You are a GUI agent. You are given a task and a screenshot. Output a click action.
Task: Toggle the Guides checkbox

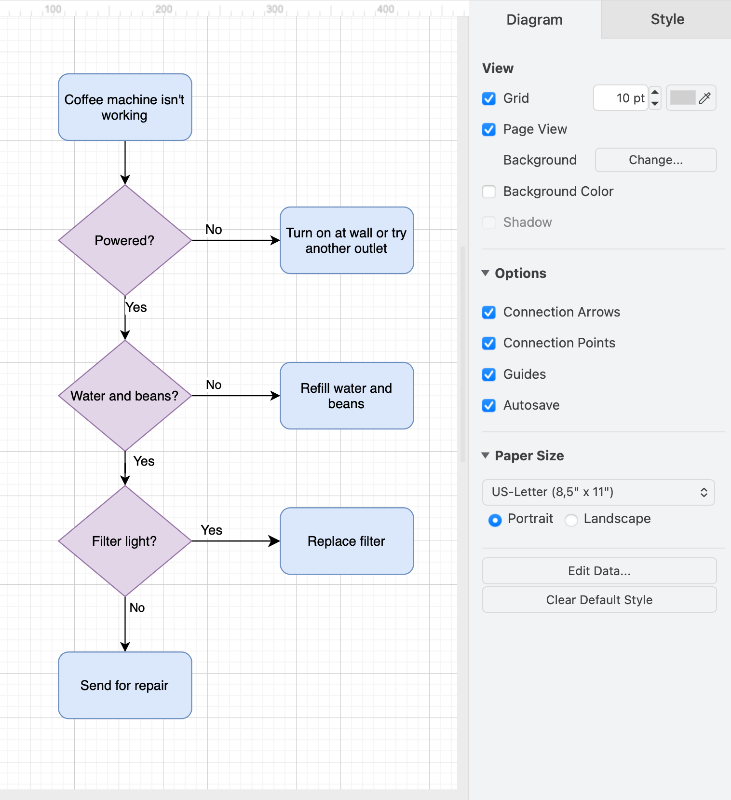[489, 374]
